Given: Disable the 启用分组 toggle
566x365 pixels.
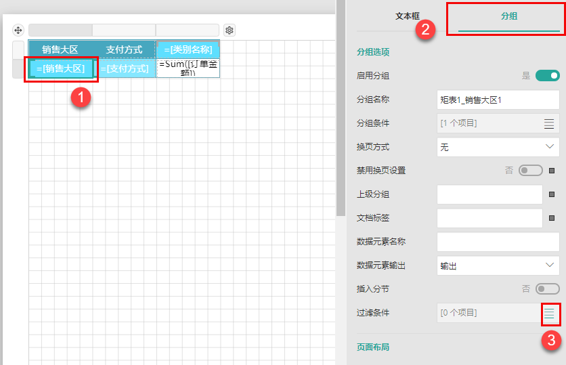Looking at the screenshot, I should 547,76.
